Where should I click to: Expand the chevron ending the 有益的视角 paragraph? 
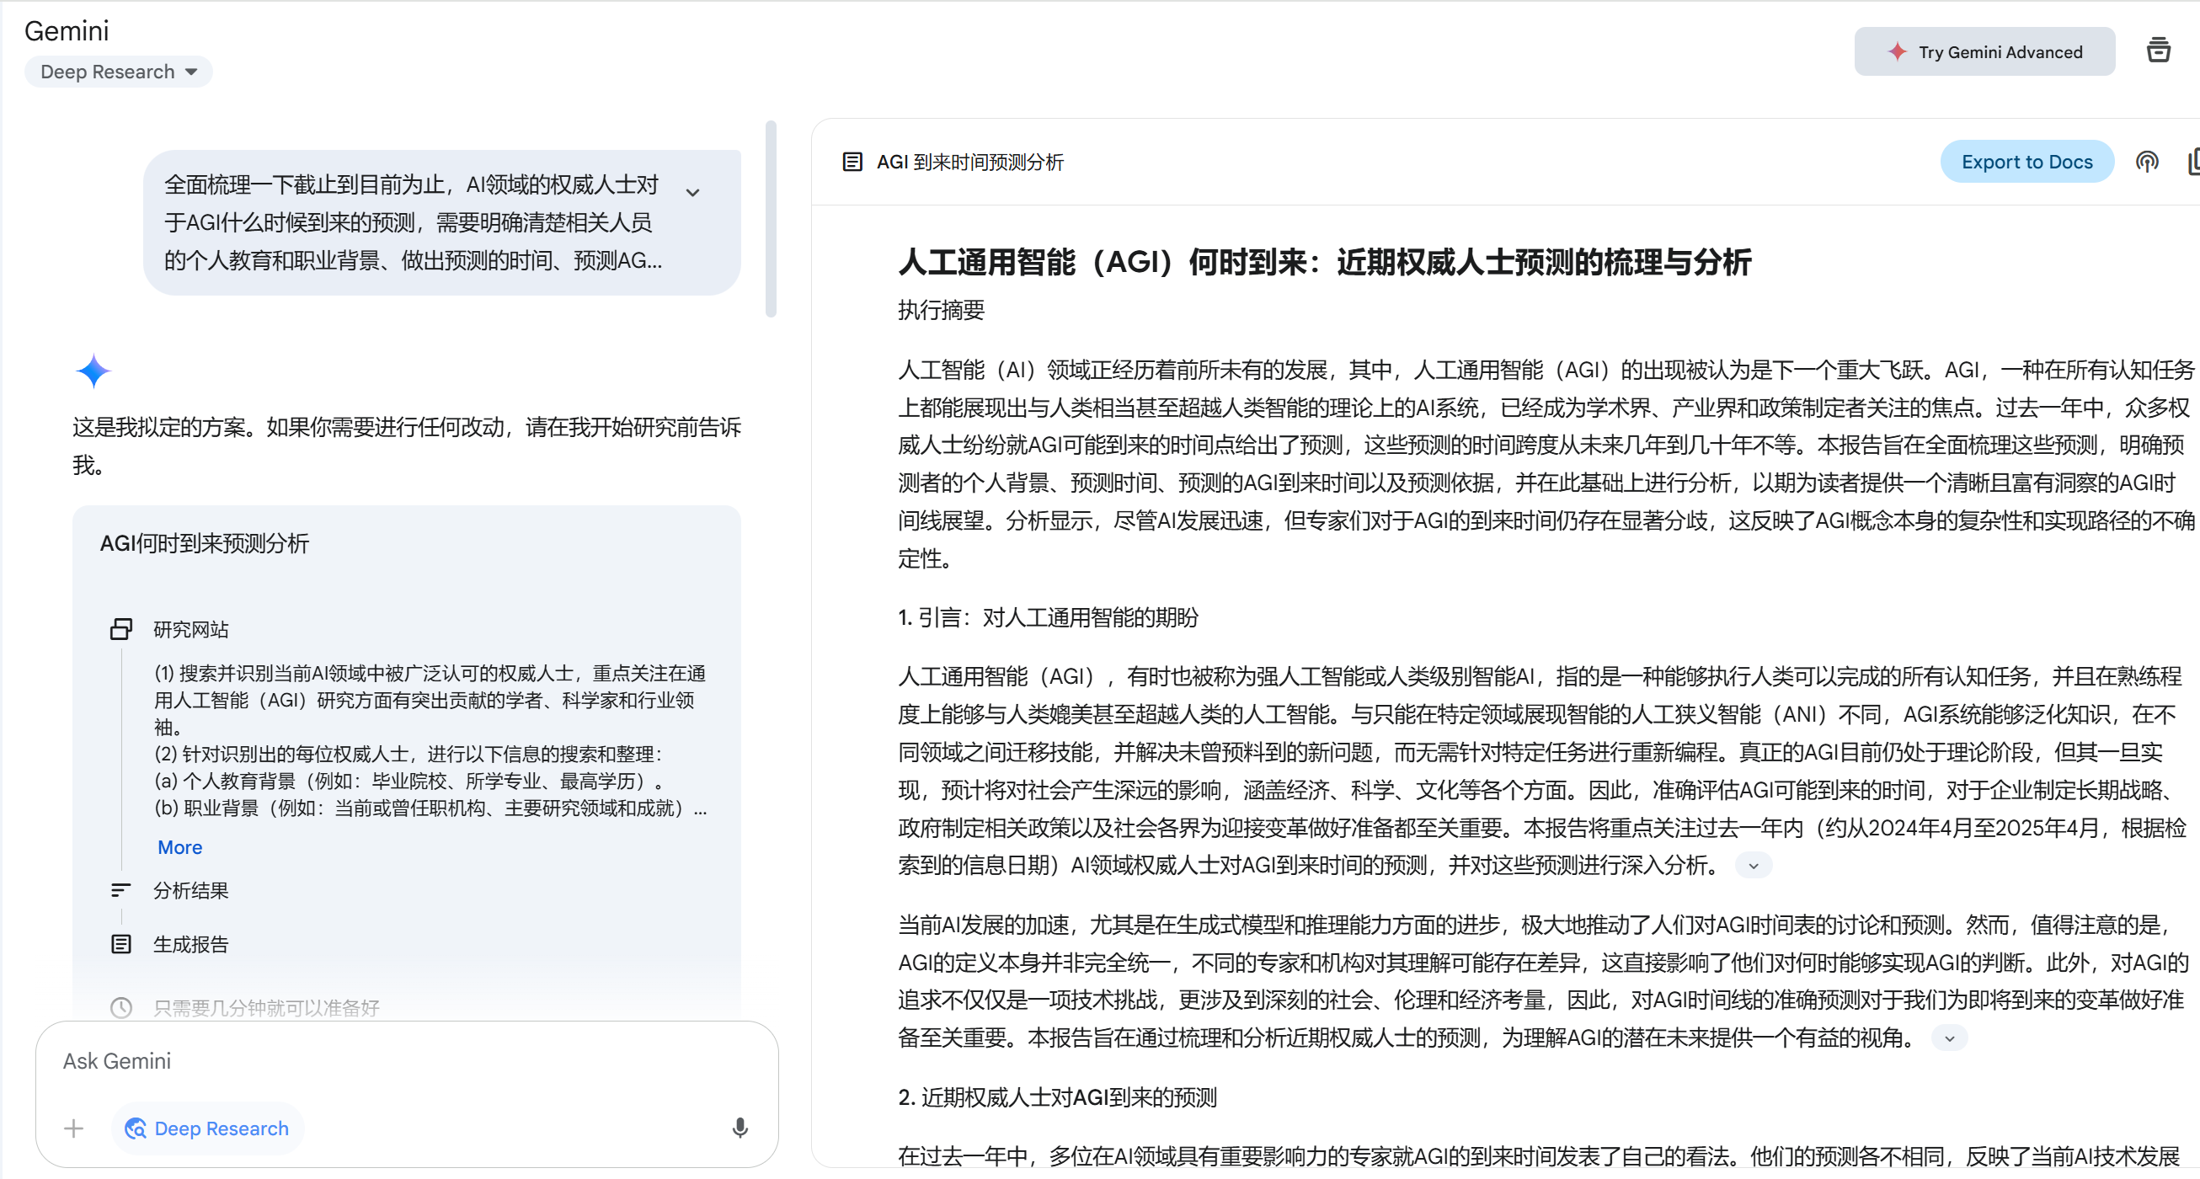1950,1038
